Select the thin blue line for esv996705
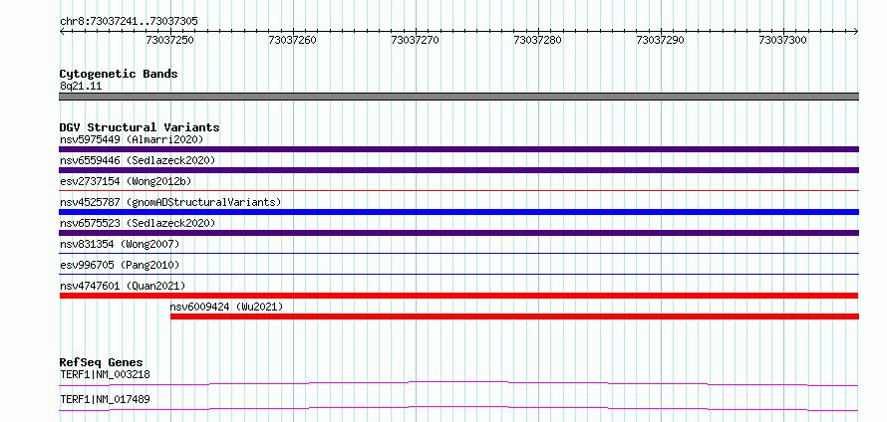The height and width of the screenshot is (422, 887). pyautogui.click(x=458, y=275)
